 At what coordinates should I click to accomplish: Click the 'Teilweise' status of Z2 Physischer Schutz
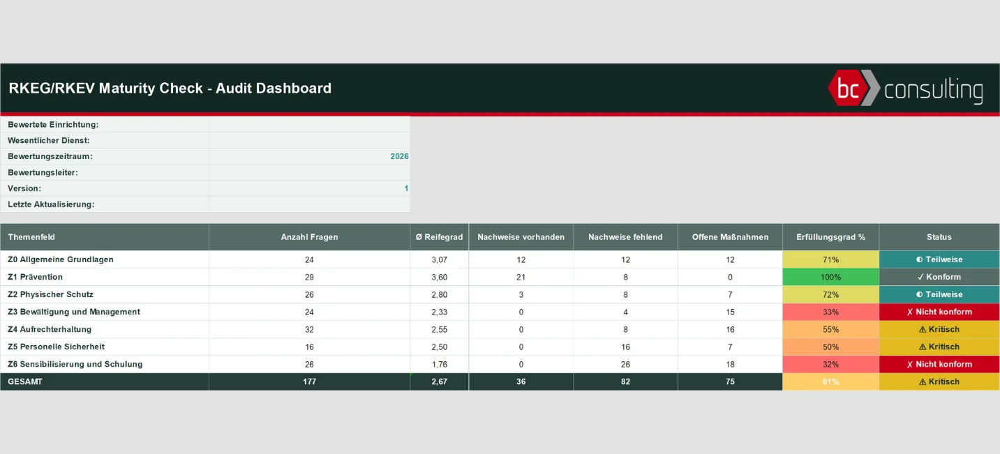(x=939, y=294)
